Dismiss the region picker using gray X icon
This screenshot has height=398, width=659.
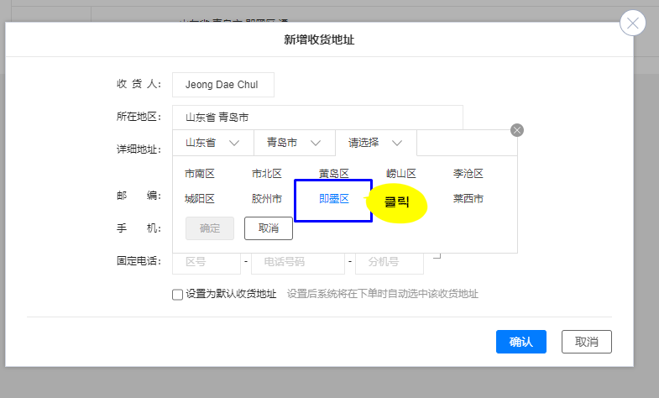(517, 129)
